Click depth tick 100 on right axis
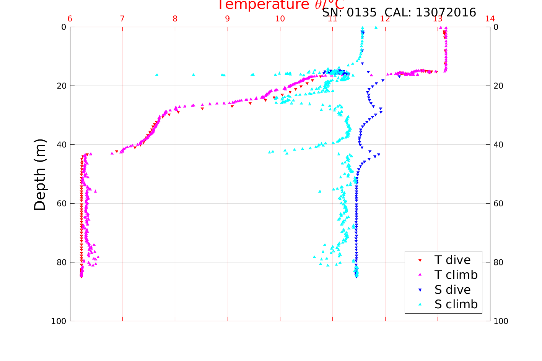The height and width of the screenshot is (361, 542). tap(501, 321)
